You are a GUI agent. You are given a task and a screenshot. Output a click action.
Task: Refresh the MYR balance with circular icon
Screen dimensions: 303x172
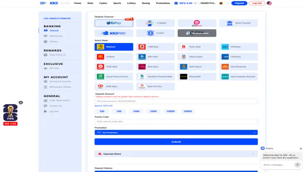coord(176,3)
